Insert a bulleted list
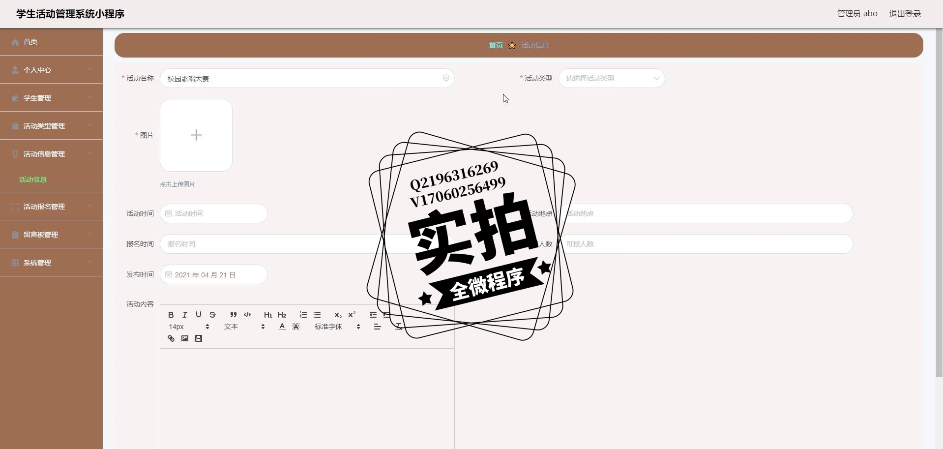This screenshot has width=943, height=449. (x=317, y=315)
